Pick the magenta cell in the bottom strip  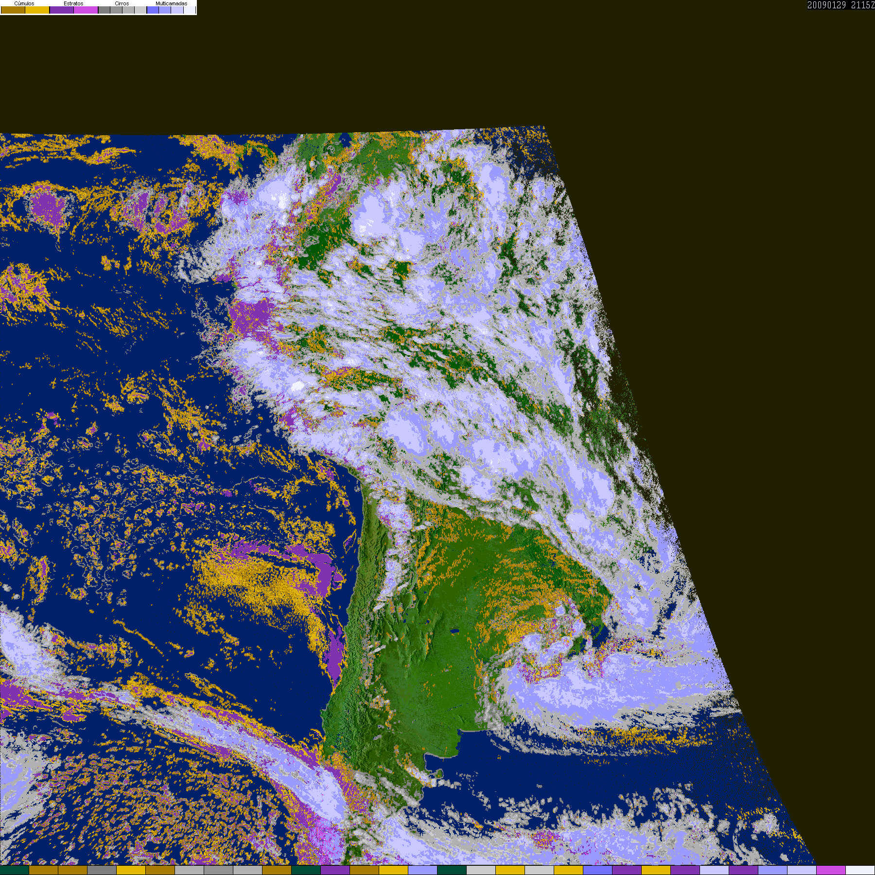coord(831,870)
